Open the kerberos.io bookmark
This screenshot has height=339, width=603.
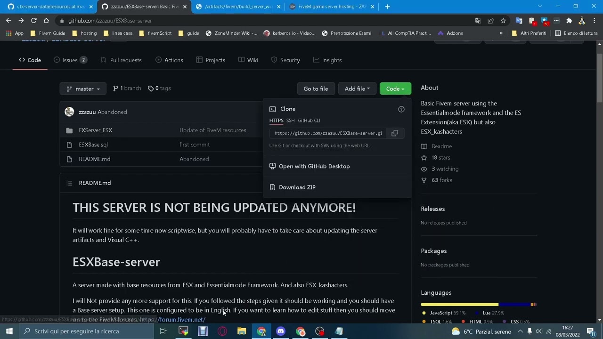coord(290,33)
